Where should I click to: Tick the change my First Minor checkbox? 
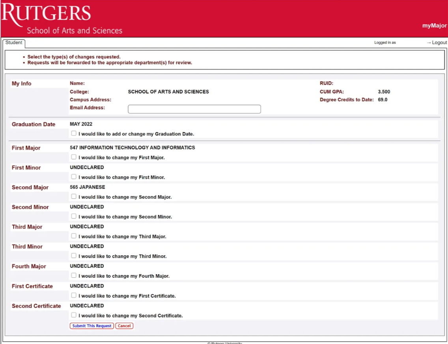point(74,177)
